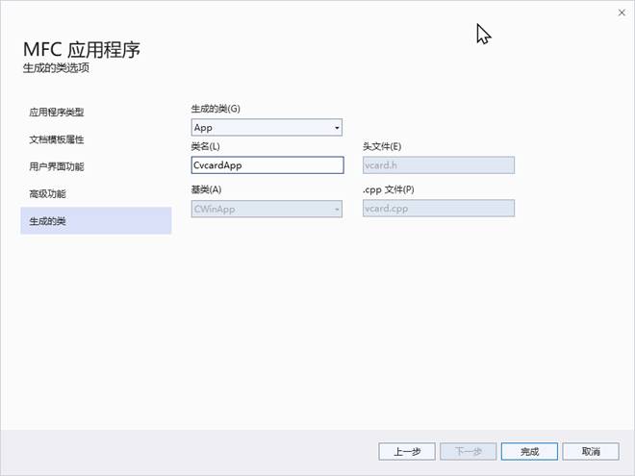Click the greyed-out 下一步 button

click(467, 451)
